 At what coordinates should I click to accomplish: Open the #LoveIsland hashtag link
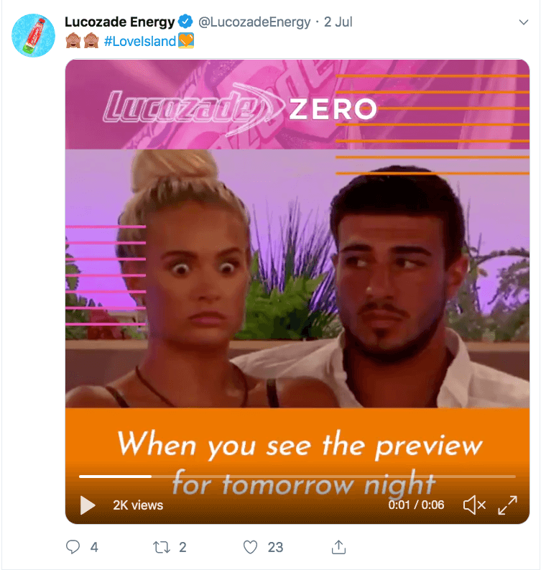[140, 41]
